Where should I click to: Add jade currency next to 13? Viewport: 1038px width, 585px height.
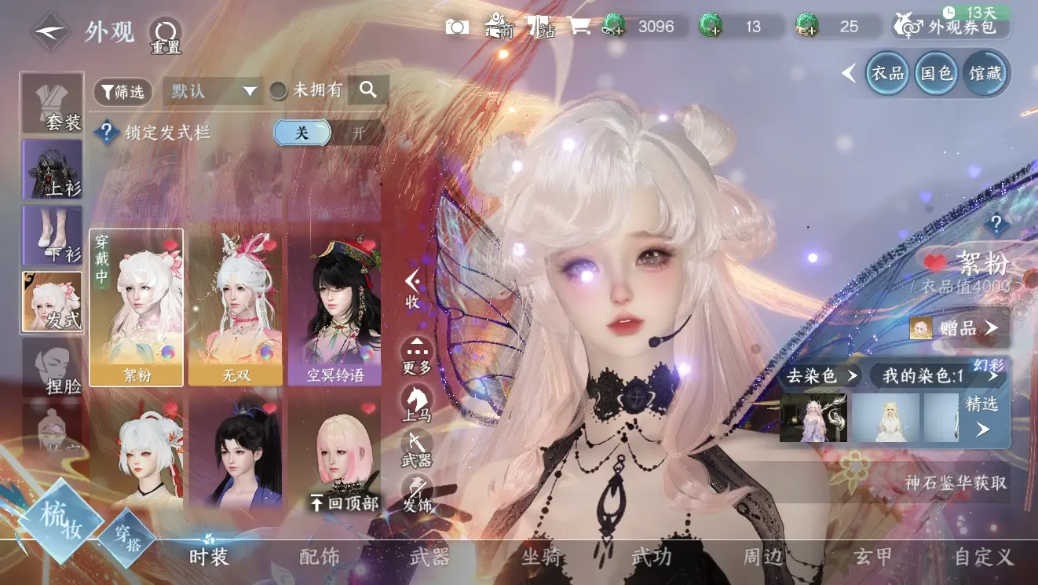pyautogui.click(x=711, y=27)
